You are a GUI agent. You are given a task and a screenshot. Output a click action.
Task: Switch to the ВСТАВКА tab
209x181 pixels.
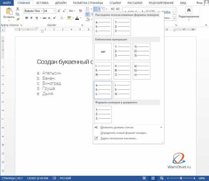click(x=42, y=3)
